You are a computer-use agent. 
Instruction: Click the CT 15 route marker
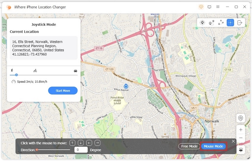[x=99, y=48]
